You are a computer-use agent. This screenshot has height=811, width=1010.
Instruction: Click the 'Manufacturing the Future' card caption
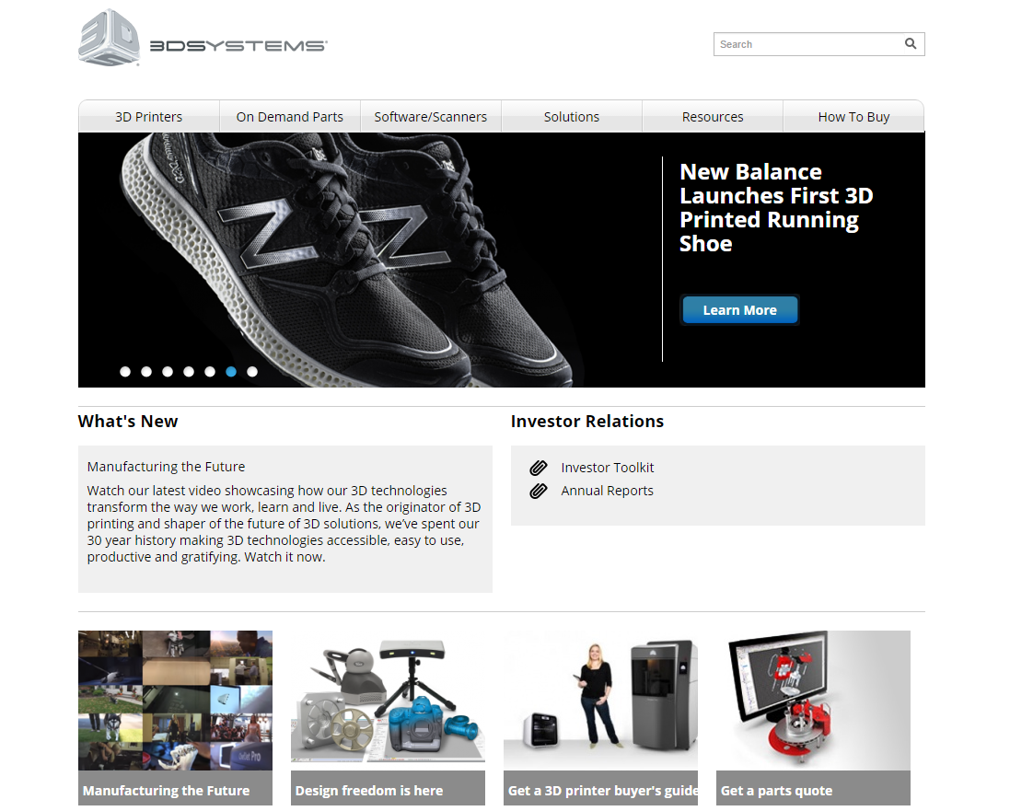[175, 789]
